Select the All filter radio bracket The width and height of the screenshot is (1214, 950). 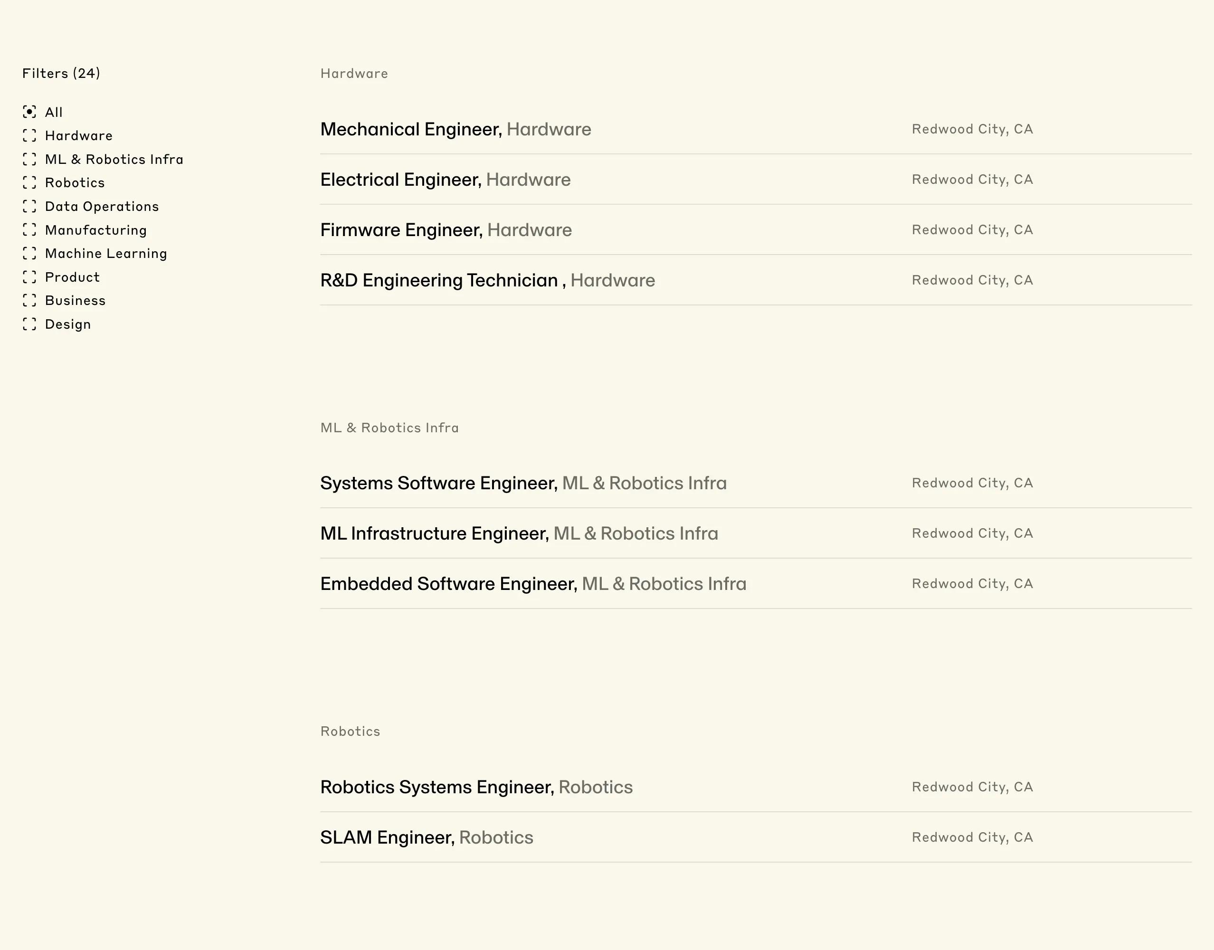click(x=29, y=112)
